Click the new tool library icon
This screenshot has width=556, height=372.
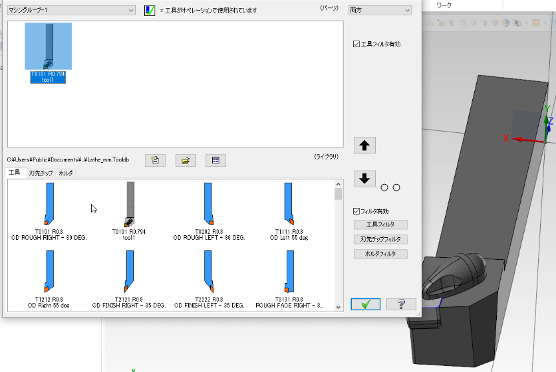point(155,160)
